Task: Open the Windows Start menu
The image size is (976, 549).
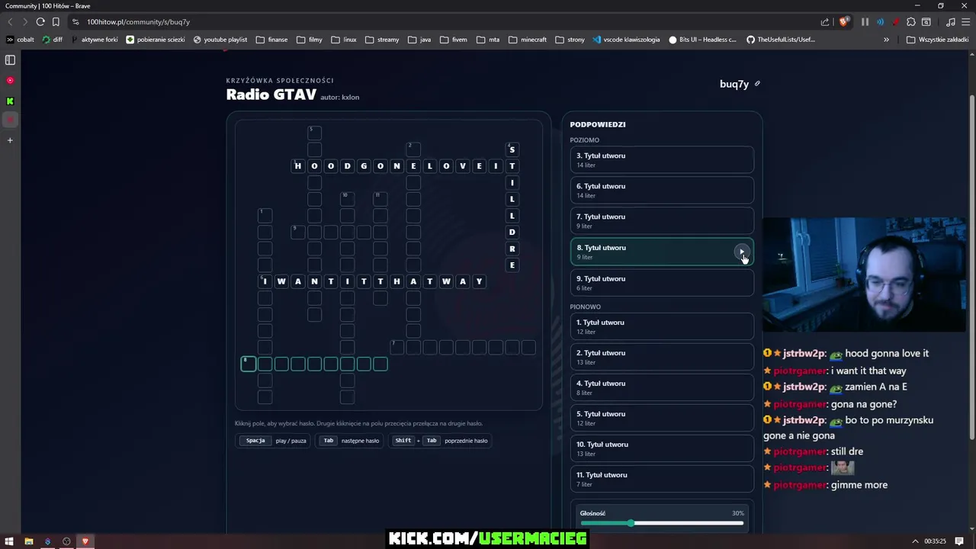Action: point(10,541)
